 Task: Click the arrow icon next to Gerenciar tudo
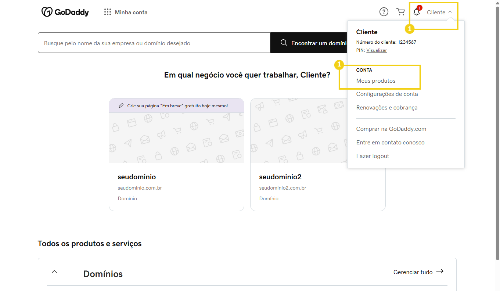click(440, 271)
